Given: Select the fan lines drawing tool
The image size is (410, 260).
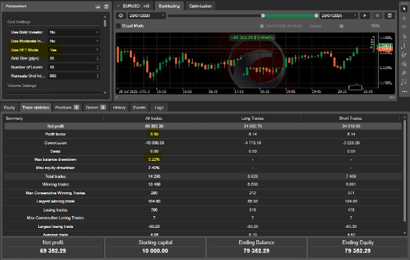Looking at the screenshot, I should (405, 64).
